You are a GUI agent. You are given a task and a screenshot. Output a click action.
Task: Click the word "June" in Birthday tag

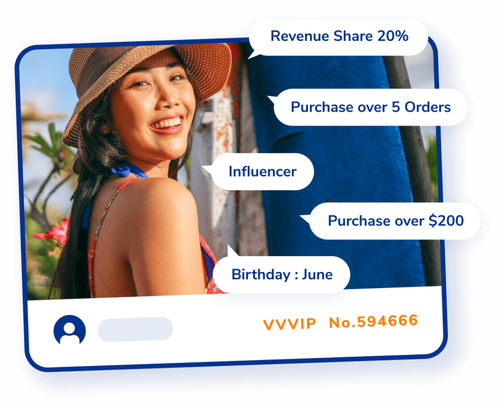click(x=317, y=275)
